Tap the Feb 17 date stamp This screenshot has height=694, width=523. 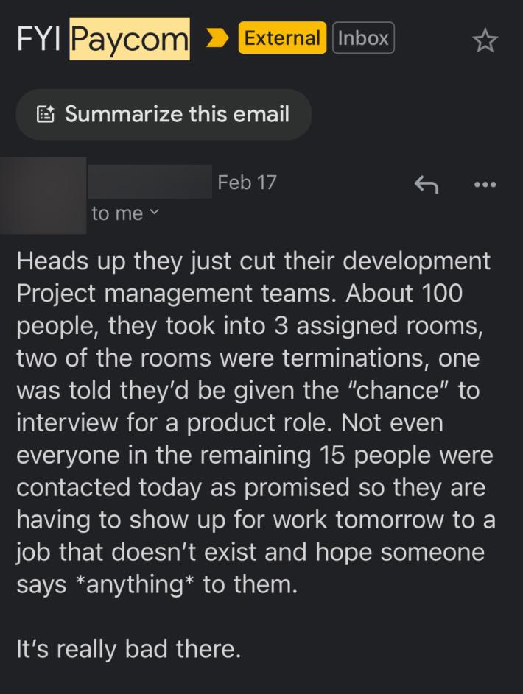(x=247, y=182)
